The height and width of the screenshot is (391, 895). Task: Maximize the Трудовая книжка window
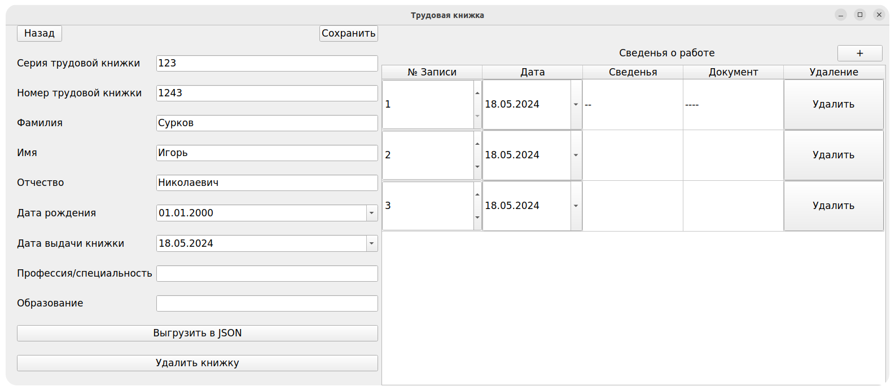pyautogui.click(x=860, y=15)
